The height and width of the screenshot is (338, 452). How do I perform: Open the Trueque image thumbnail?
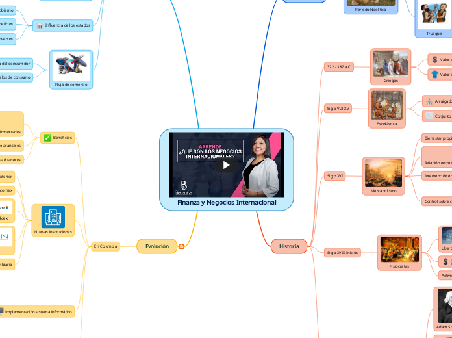pos(434,14)
